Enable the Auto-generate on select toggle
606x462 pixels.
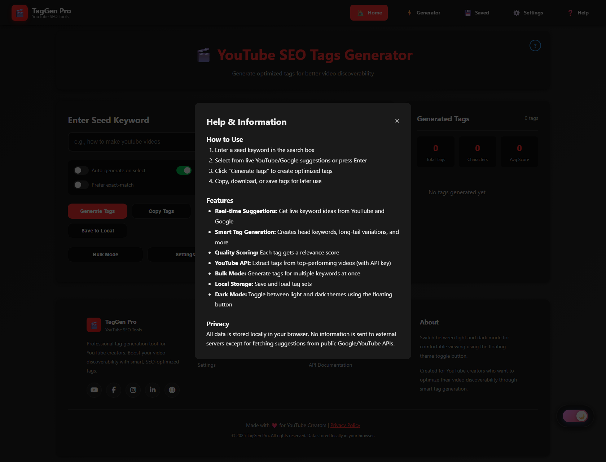[81, 170]
